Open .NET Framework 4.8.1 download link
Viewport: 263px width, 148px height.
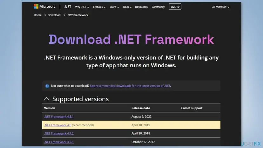tap(59, 117)
